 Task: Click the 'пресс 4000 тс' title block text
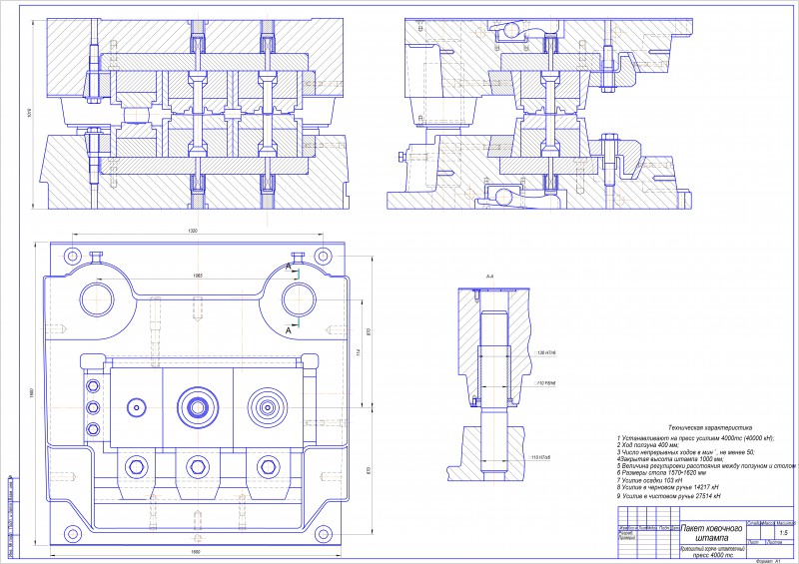click(x=711, y=555)
